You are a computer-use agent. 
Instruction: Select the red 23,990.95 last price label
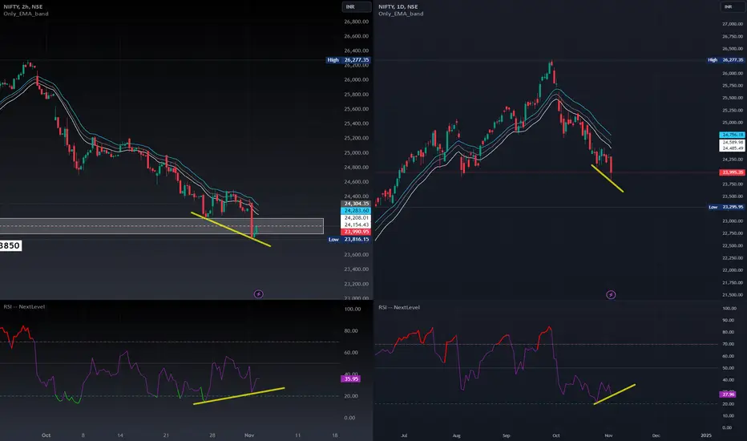coord(357,232)
